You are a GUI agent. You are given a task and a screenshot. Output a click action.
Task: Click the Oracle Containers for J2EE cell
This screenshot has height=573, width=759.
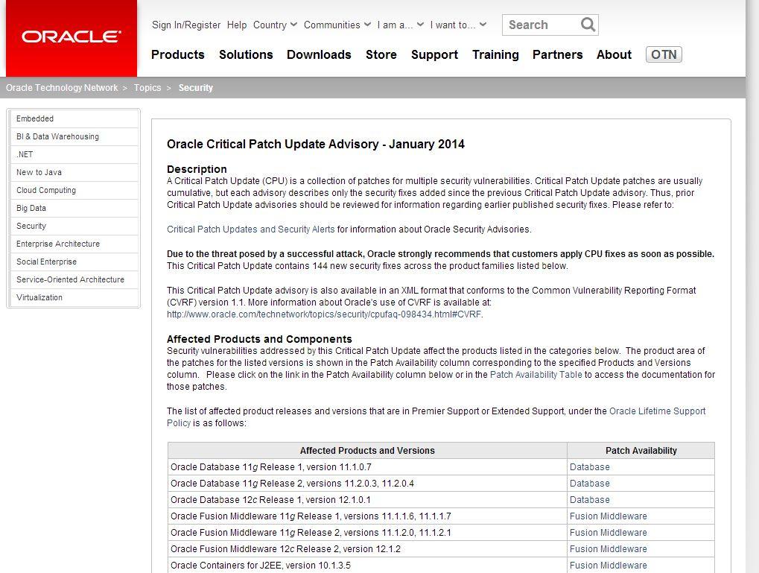point(367,566)
